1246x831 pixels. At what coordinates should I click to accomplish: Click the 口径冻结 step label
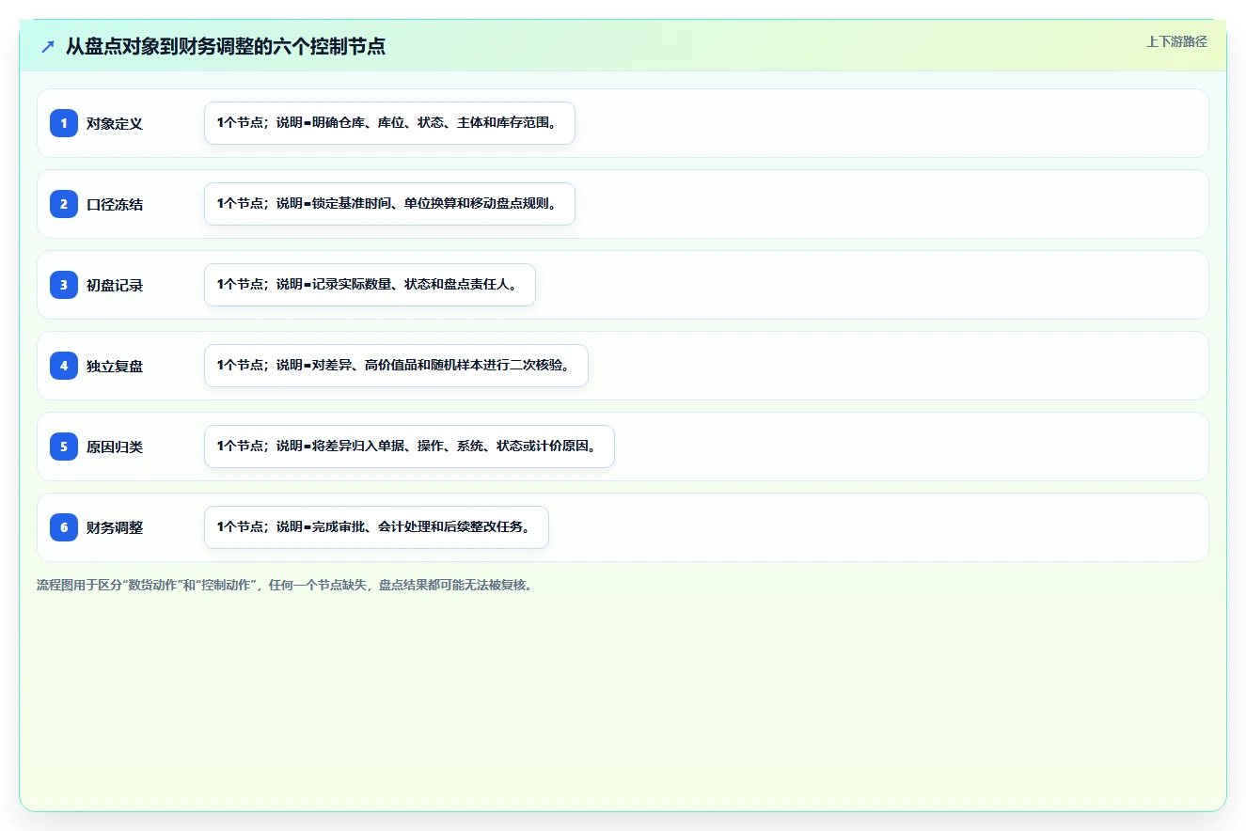(x=115, y=204)
